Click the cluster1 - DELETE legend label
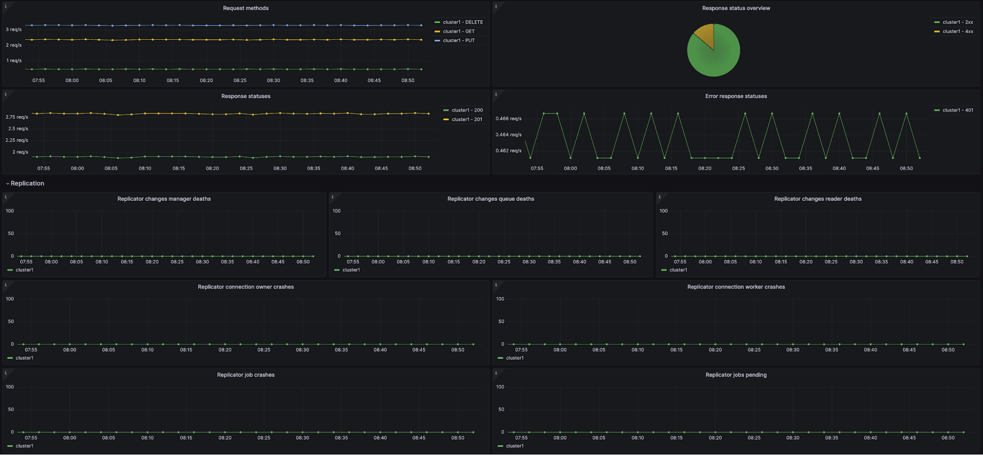The width and height of the screenshot is (983, 455). point(462,22)
